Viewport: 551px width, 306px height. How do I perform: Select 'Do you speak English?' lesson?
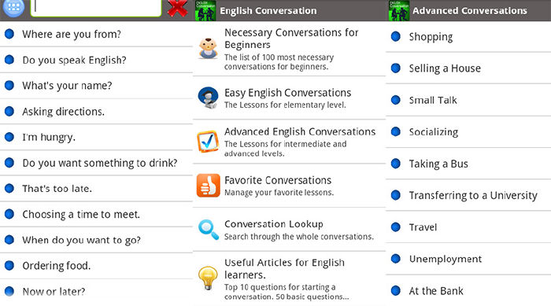point(96,60)
